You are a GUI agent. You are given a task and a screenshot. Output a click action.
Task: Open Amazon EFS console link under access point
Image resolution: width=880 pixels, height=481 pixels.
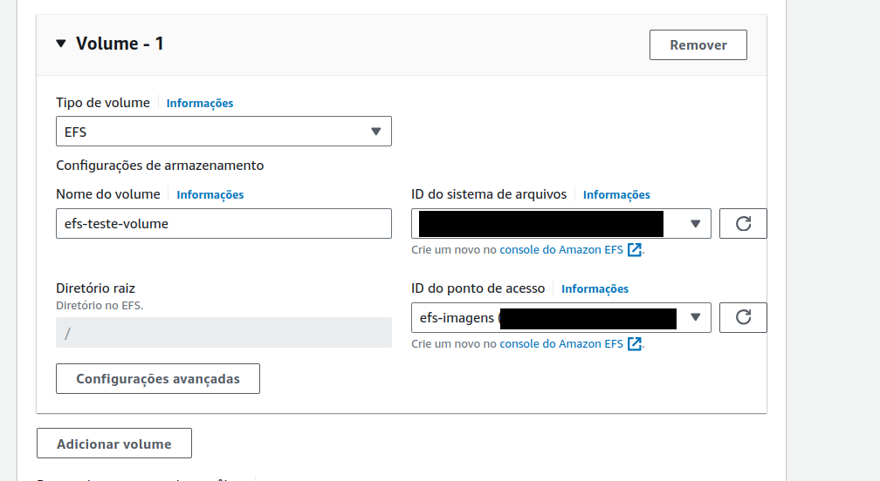coord(571,344)
